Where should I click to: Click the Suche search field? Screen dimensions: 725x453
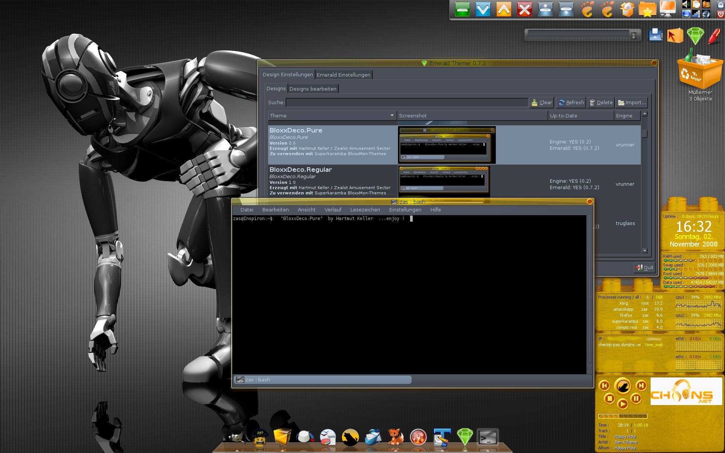407,102
